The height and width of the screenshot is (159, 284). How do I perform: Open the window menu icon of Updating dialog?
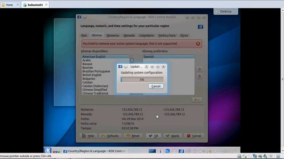click(x=120, y=67)
